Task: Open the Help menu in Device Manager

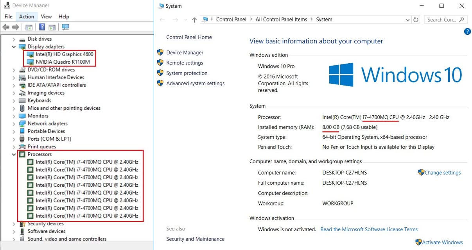Action: tap(64, 16)
